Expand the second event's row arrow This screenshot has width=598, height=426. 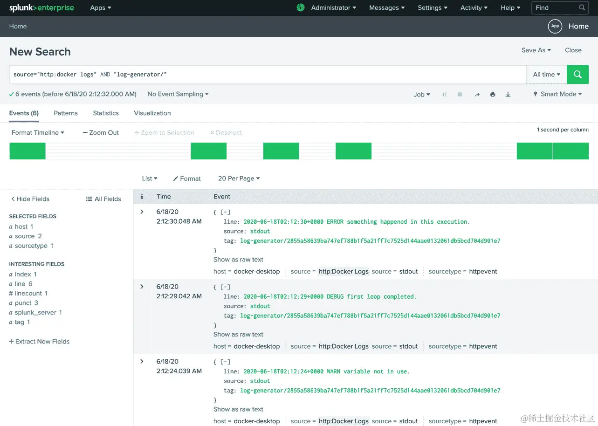coord(142,286)
